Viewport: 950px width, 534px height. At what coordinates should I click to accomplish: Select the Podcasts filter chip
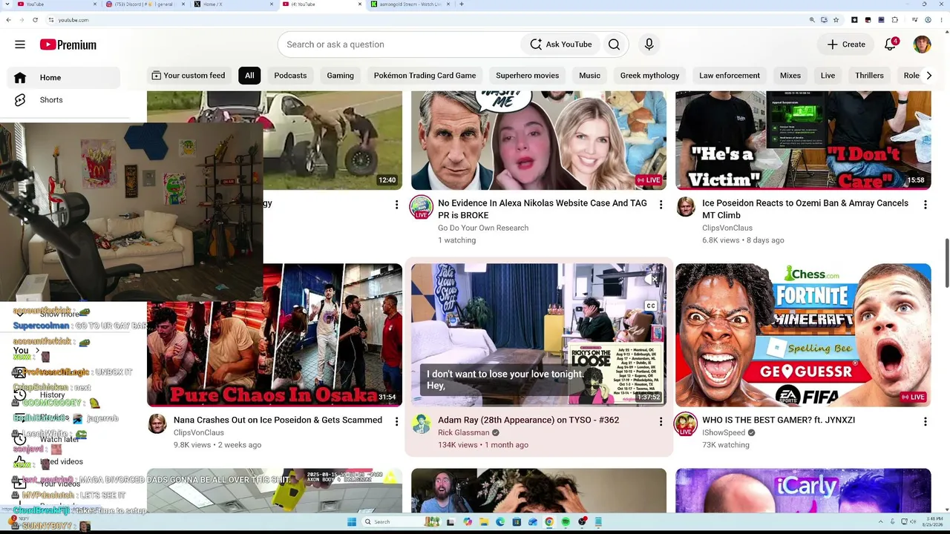(290, 76)
